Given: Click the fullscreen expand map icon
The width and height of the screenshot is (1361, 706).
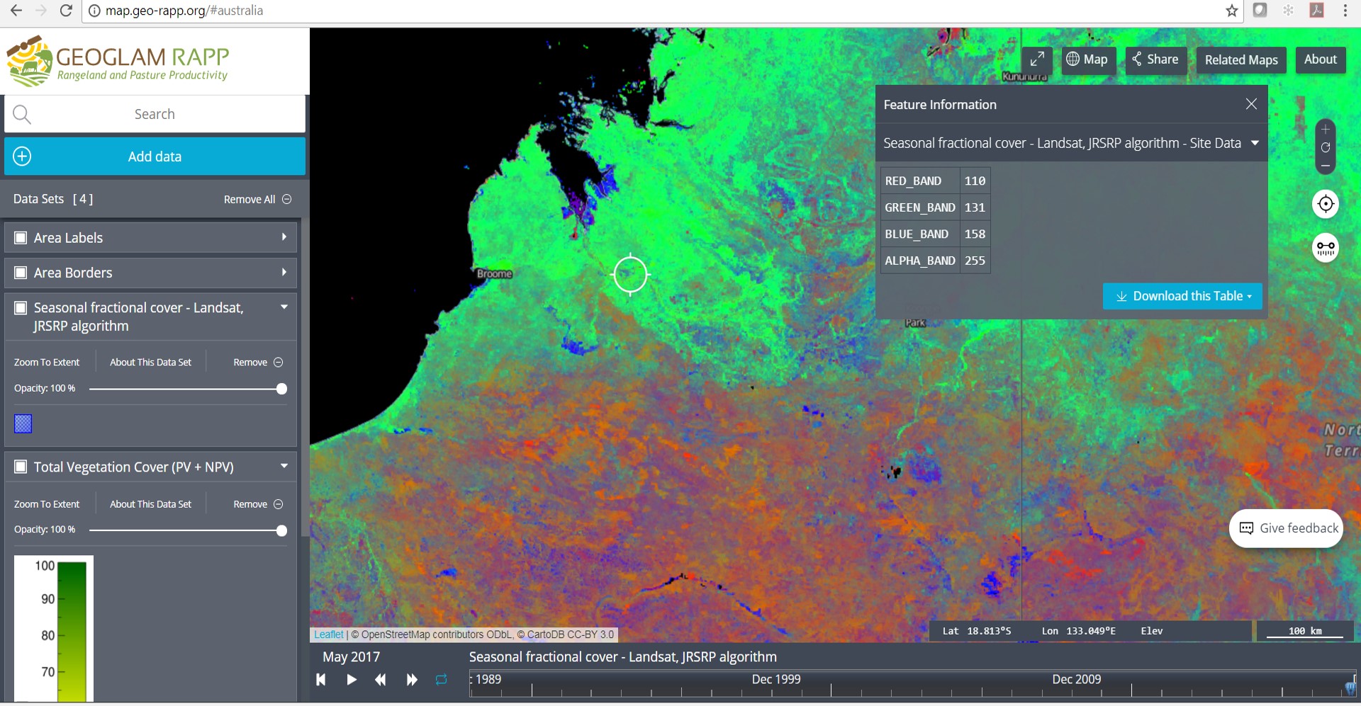Looking at the screenshot, I should 1037,59.
